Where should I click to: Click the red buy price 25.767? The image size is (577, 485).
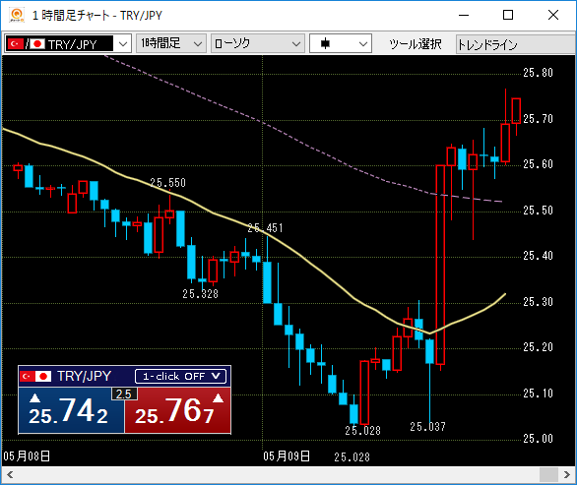point(178,410)
